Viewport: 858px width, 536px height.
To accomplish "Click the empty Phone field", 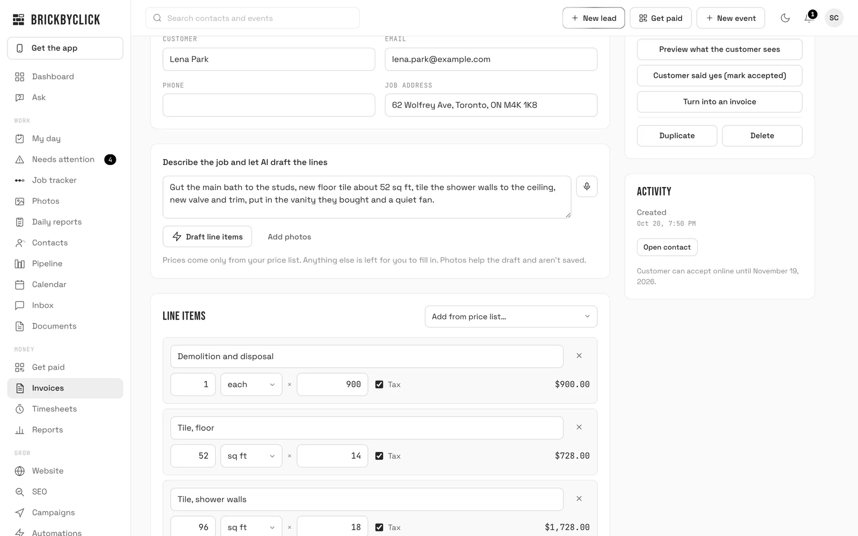I will coord(269,105).
